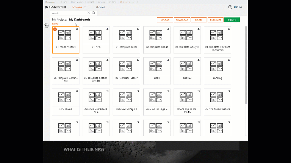Open the My Journey tab
This screenshot has width=291, height=163.
[x=50, y=2]
